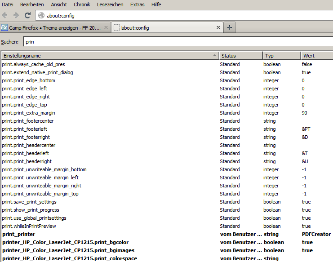Click the &PT footerleft value
The height and width of the screenshot is (262, 333).
click(306, 129)
